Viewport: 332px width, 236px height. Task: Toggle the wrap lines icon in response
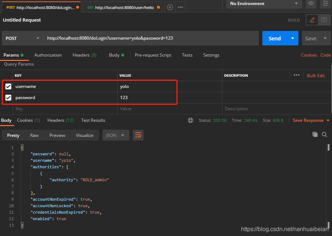[x=138, y=135]
